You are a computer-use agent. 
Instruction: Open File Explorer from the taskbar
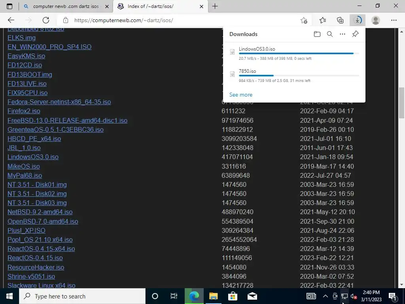tap(213, 296)
